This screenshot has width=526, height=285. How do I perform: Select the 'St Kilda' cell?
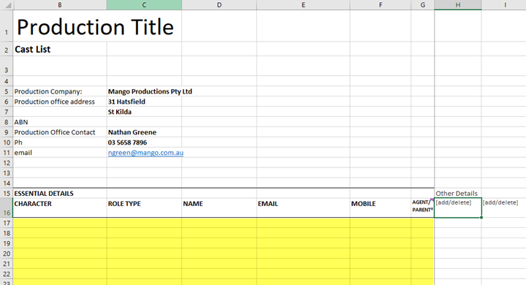(x=144, y=112)
